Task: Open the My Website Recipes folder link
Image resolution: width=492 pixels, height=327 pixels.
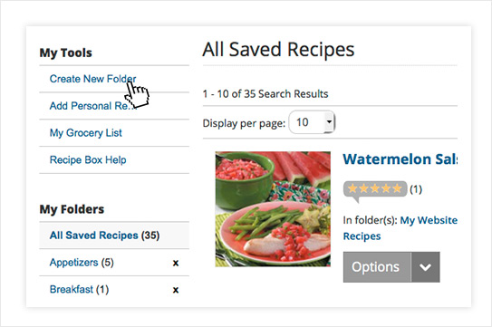Action: (400, 228)
